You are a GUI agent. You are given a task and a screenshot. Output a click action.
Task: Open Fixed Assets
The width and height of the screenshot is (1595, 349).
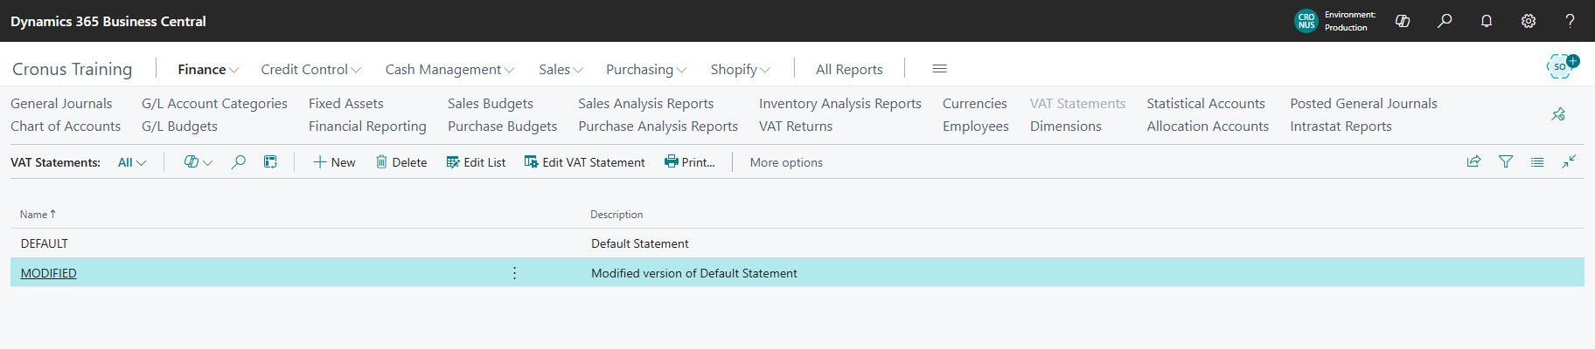pyautogui.click(x=345, y=103)
